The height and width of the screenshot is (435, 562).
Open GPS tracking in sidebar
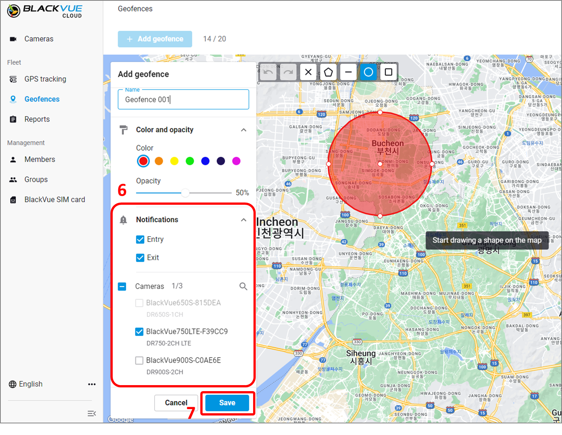tap(45, 79)
